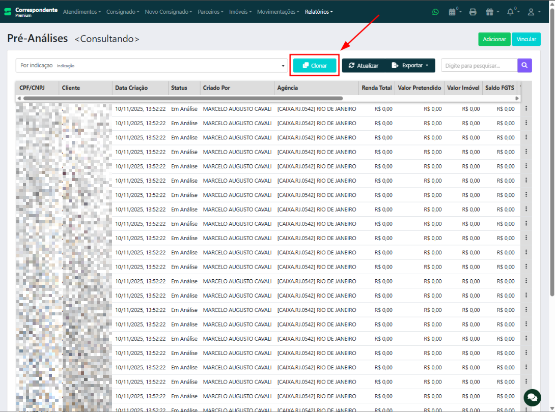Screen dimensions: 555x412
Task: Open the WhatsApp icon in header
Action: (435, 12)
